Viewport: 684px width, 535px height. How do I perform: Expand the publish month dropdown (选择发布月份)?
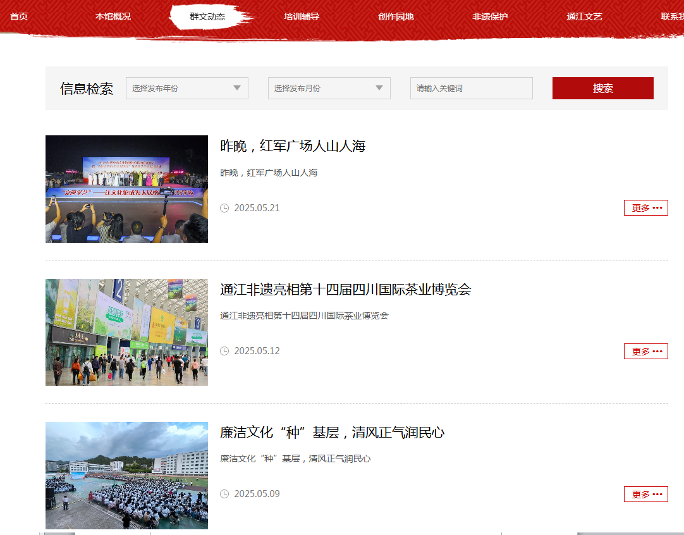pos(329,89)
